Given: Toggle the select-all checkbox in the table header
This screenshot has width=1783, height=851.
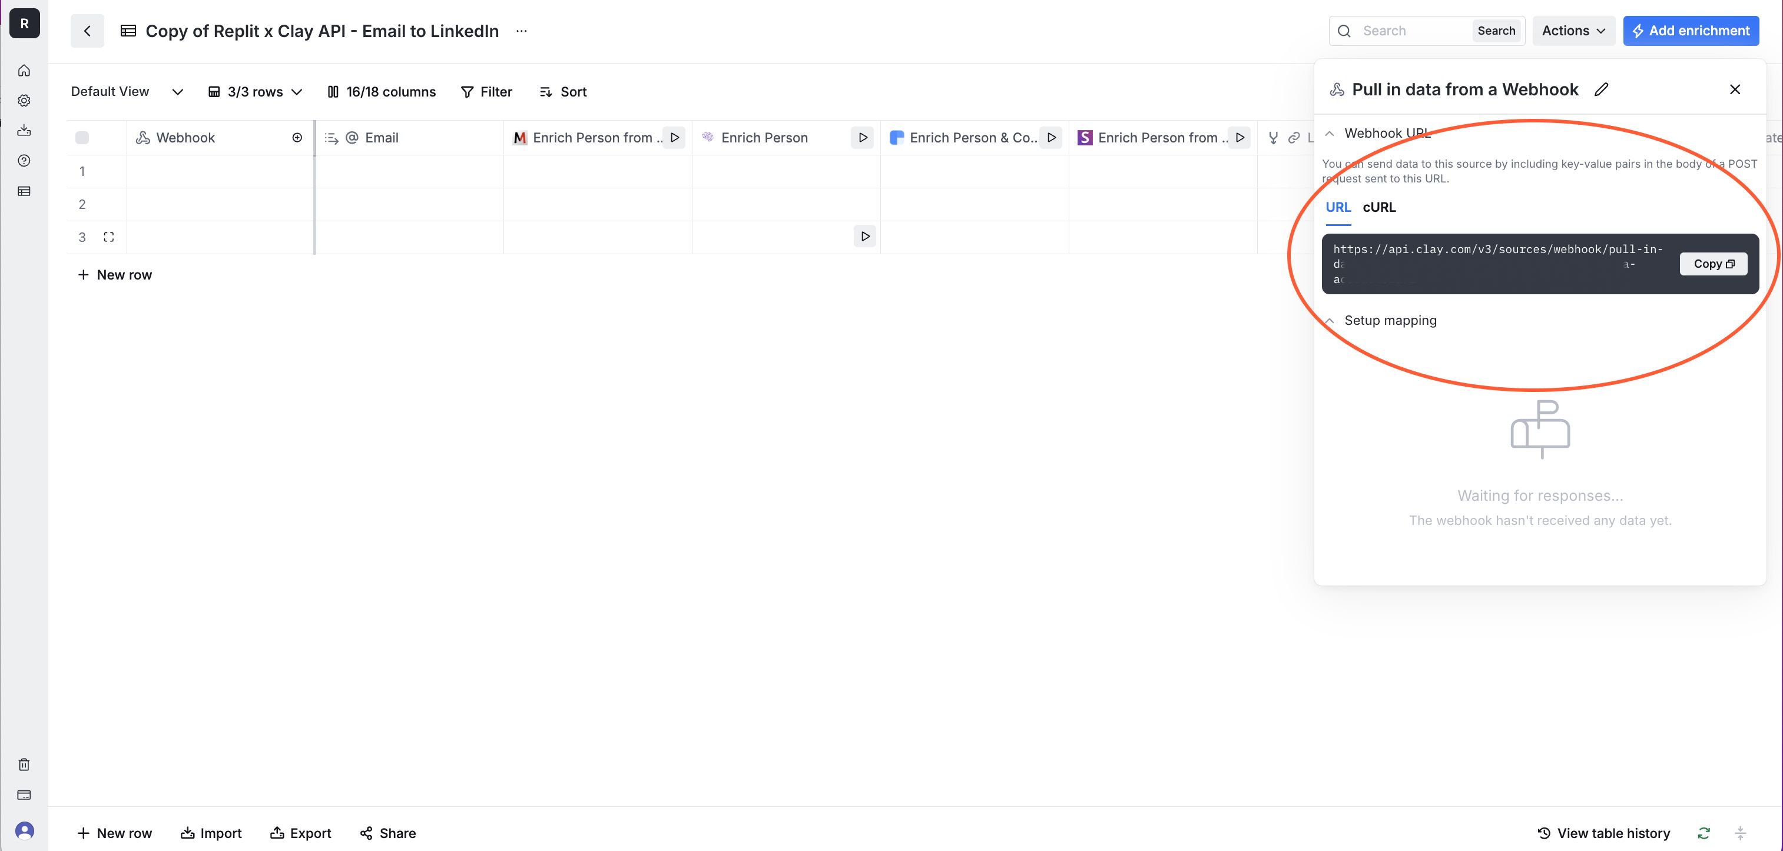Looking at the screenshot, I should coord(82,138).
